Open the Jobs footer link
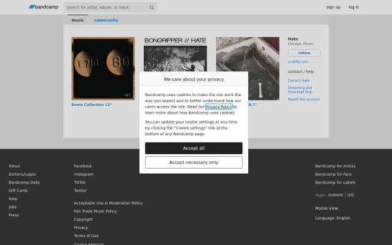Image resolution: width=392 pixels, height=245 pixels. click(x=12, y=207)
